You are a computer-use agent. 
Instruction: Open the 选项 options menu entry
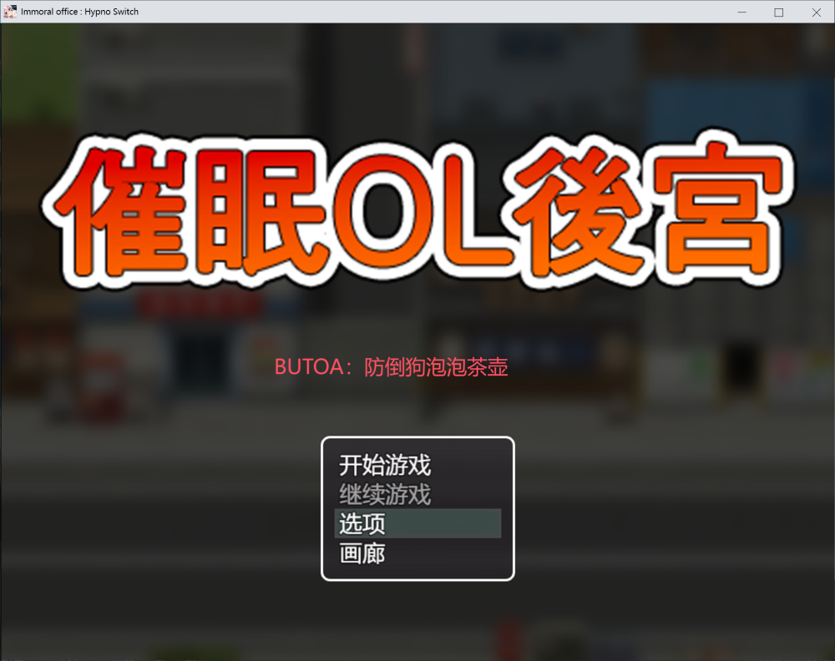pyautogui.click(x=362, y=524)
